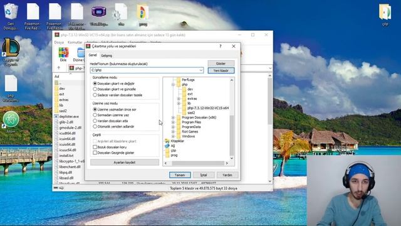Select the PerfLogs folder in the tree
401x226 pixels.
185,80
